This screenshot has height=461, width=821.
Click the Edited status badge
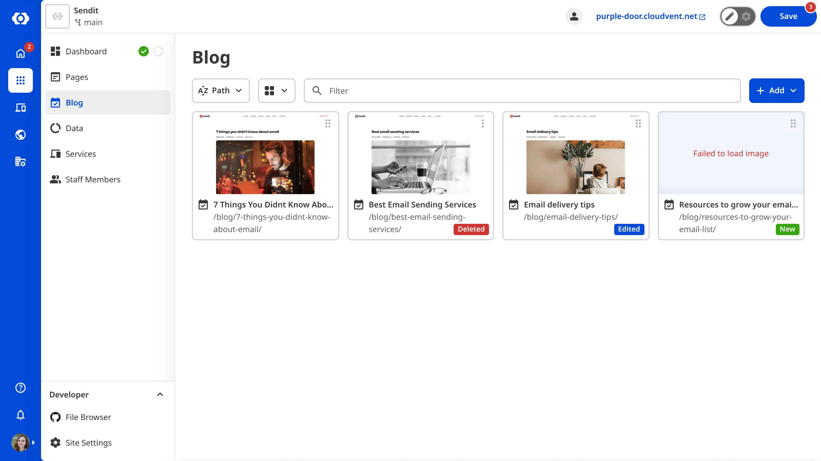pyautogui.click(x=629, y=229)
